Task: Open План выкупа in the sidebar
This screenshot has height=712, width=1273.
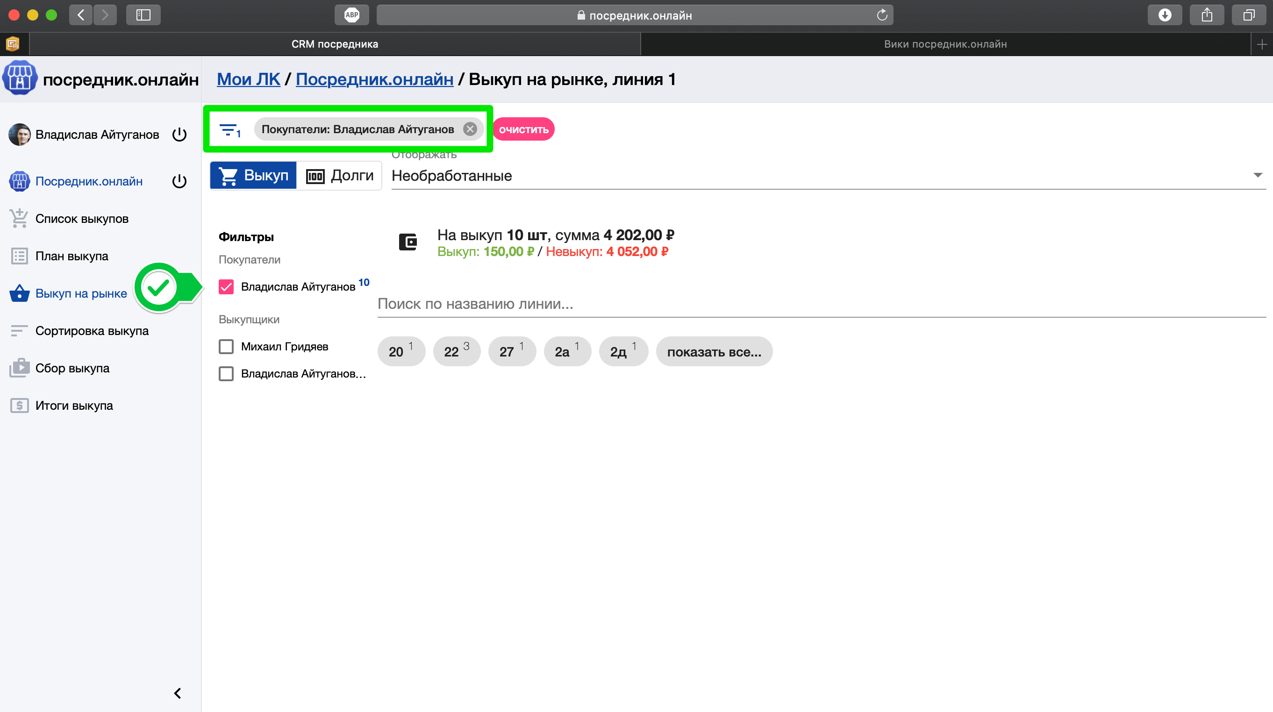Action: tap(72, 256)
